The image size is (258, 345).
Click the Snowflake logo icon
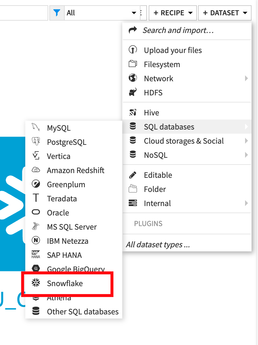pyautogui.click(x=36, y=283)
